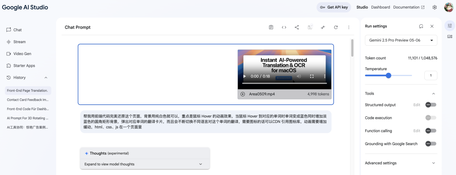The width and height of the screenshot is (456, 175).
Task: Open the Gemini 2.5 Pro model dropdown
Action: 401,40
